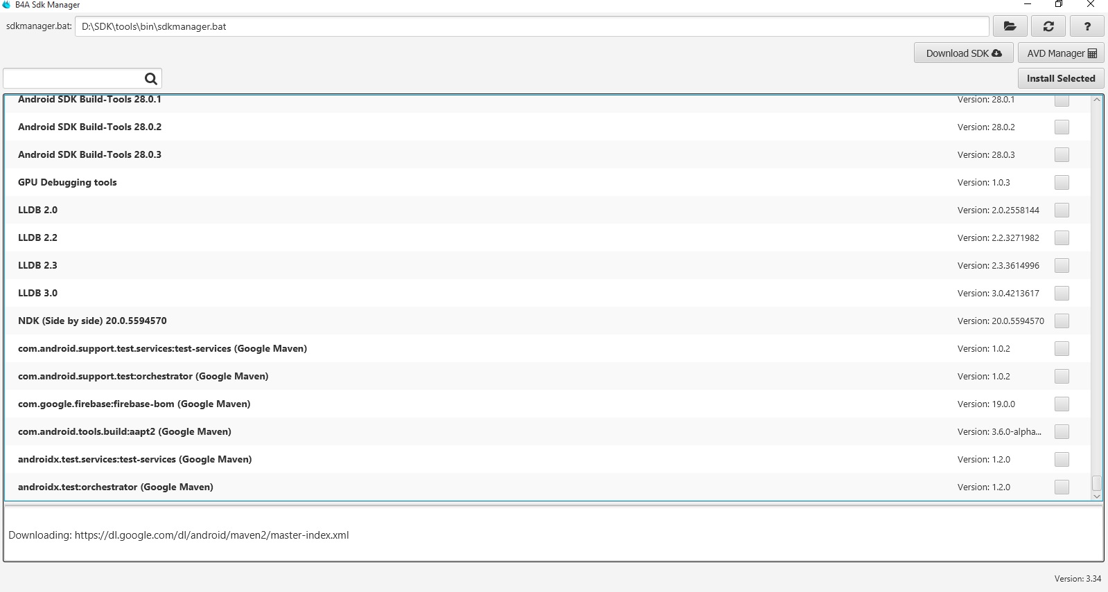1108x592 pixels.
Task: Click the sdkmanager.bat path field
Action: click(x=531, y=26)
